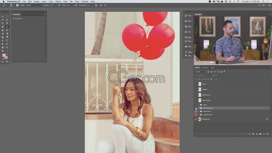Image resolution: width=272 pixels, height=153 pixels.
Task: Select the Subject layer
Action: click(x=232, y=90)
